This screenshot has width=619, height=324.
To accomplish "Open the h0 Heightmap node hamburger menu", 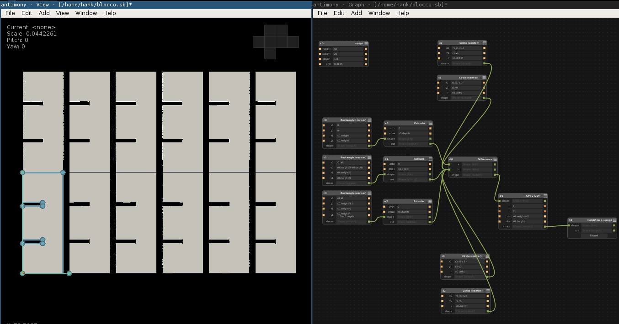I will [614, 220].
